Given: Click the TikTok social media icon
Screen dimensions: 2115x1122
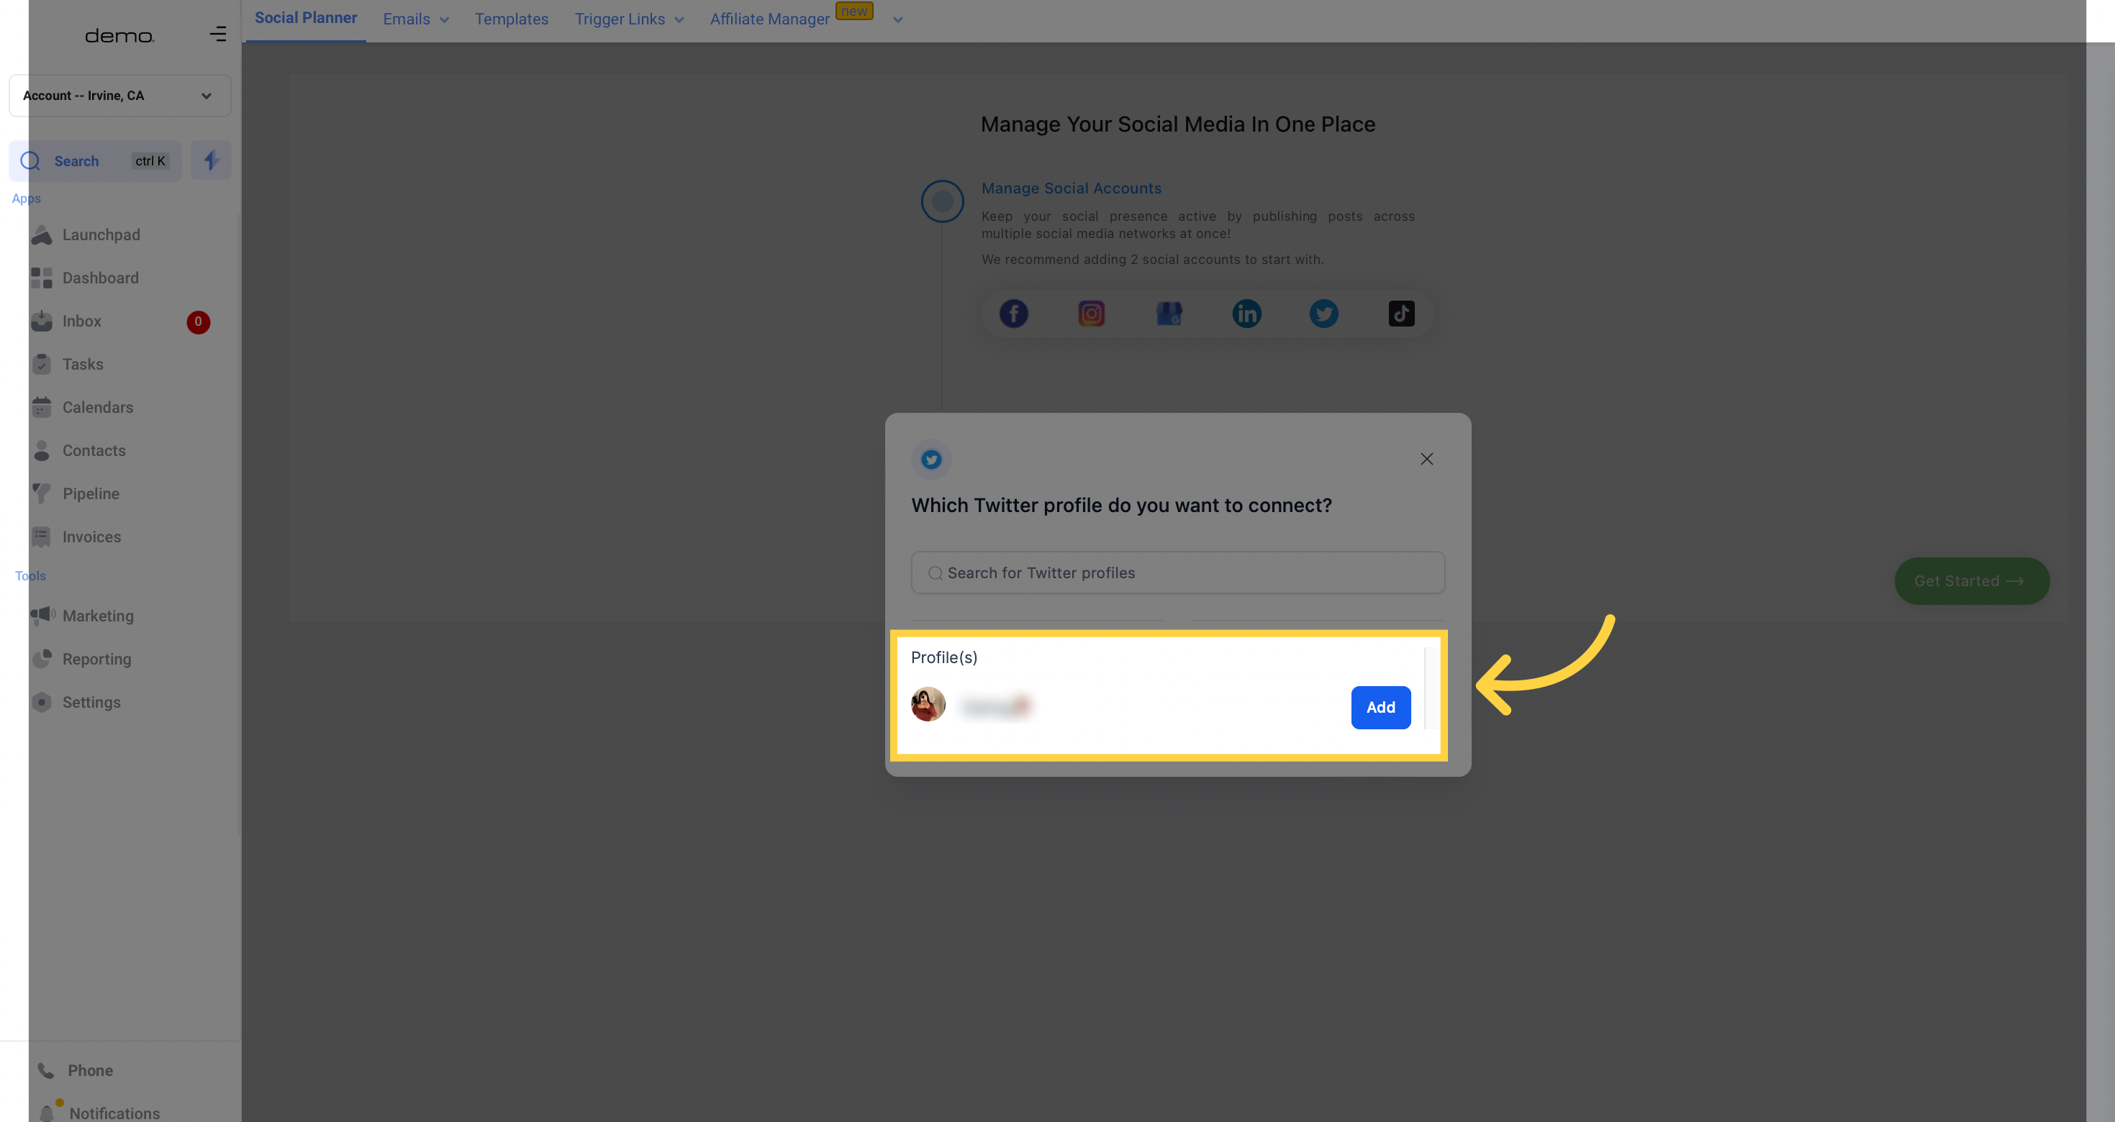Looking at the screenshot, I should [1402, 313].
